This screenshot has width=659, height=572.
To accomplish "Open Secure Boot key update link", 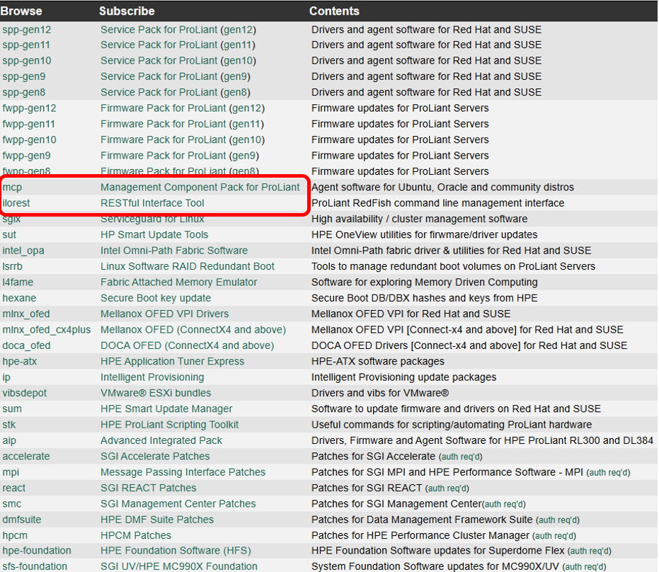I will coord(156,299).
